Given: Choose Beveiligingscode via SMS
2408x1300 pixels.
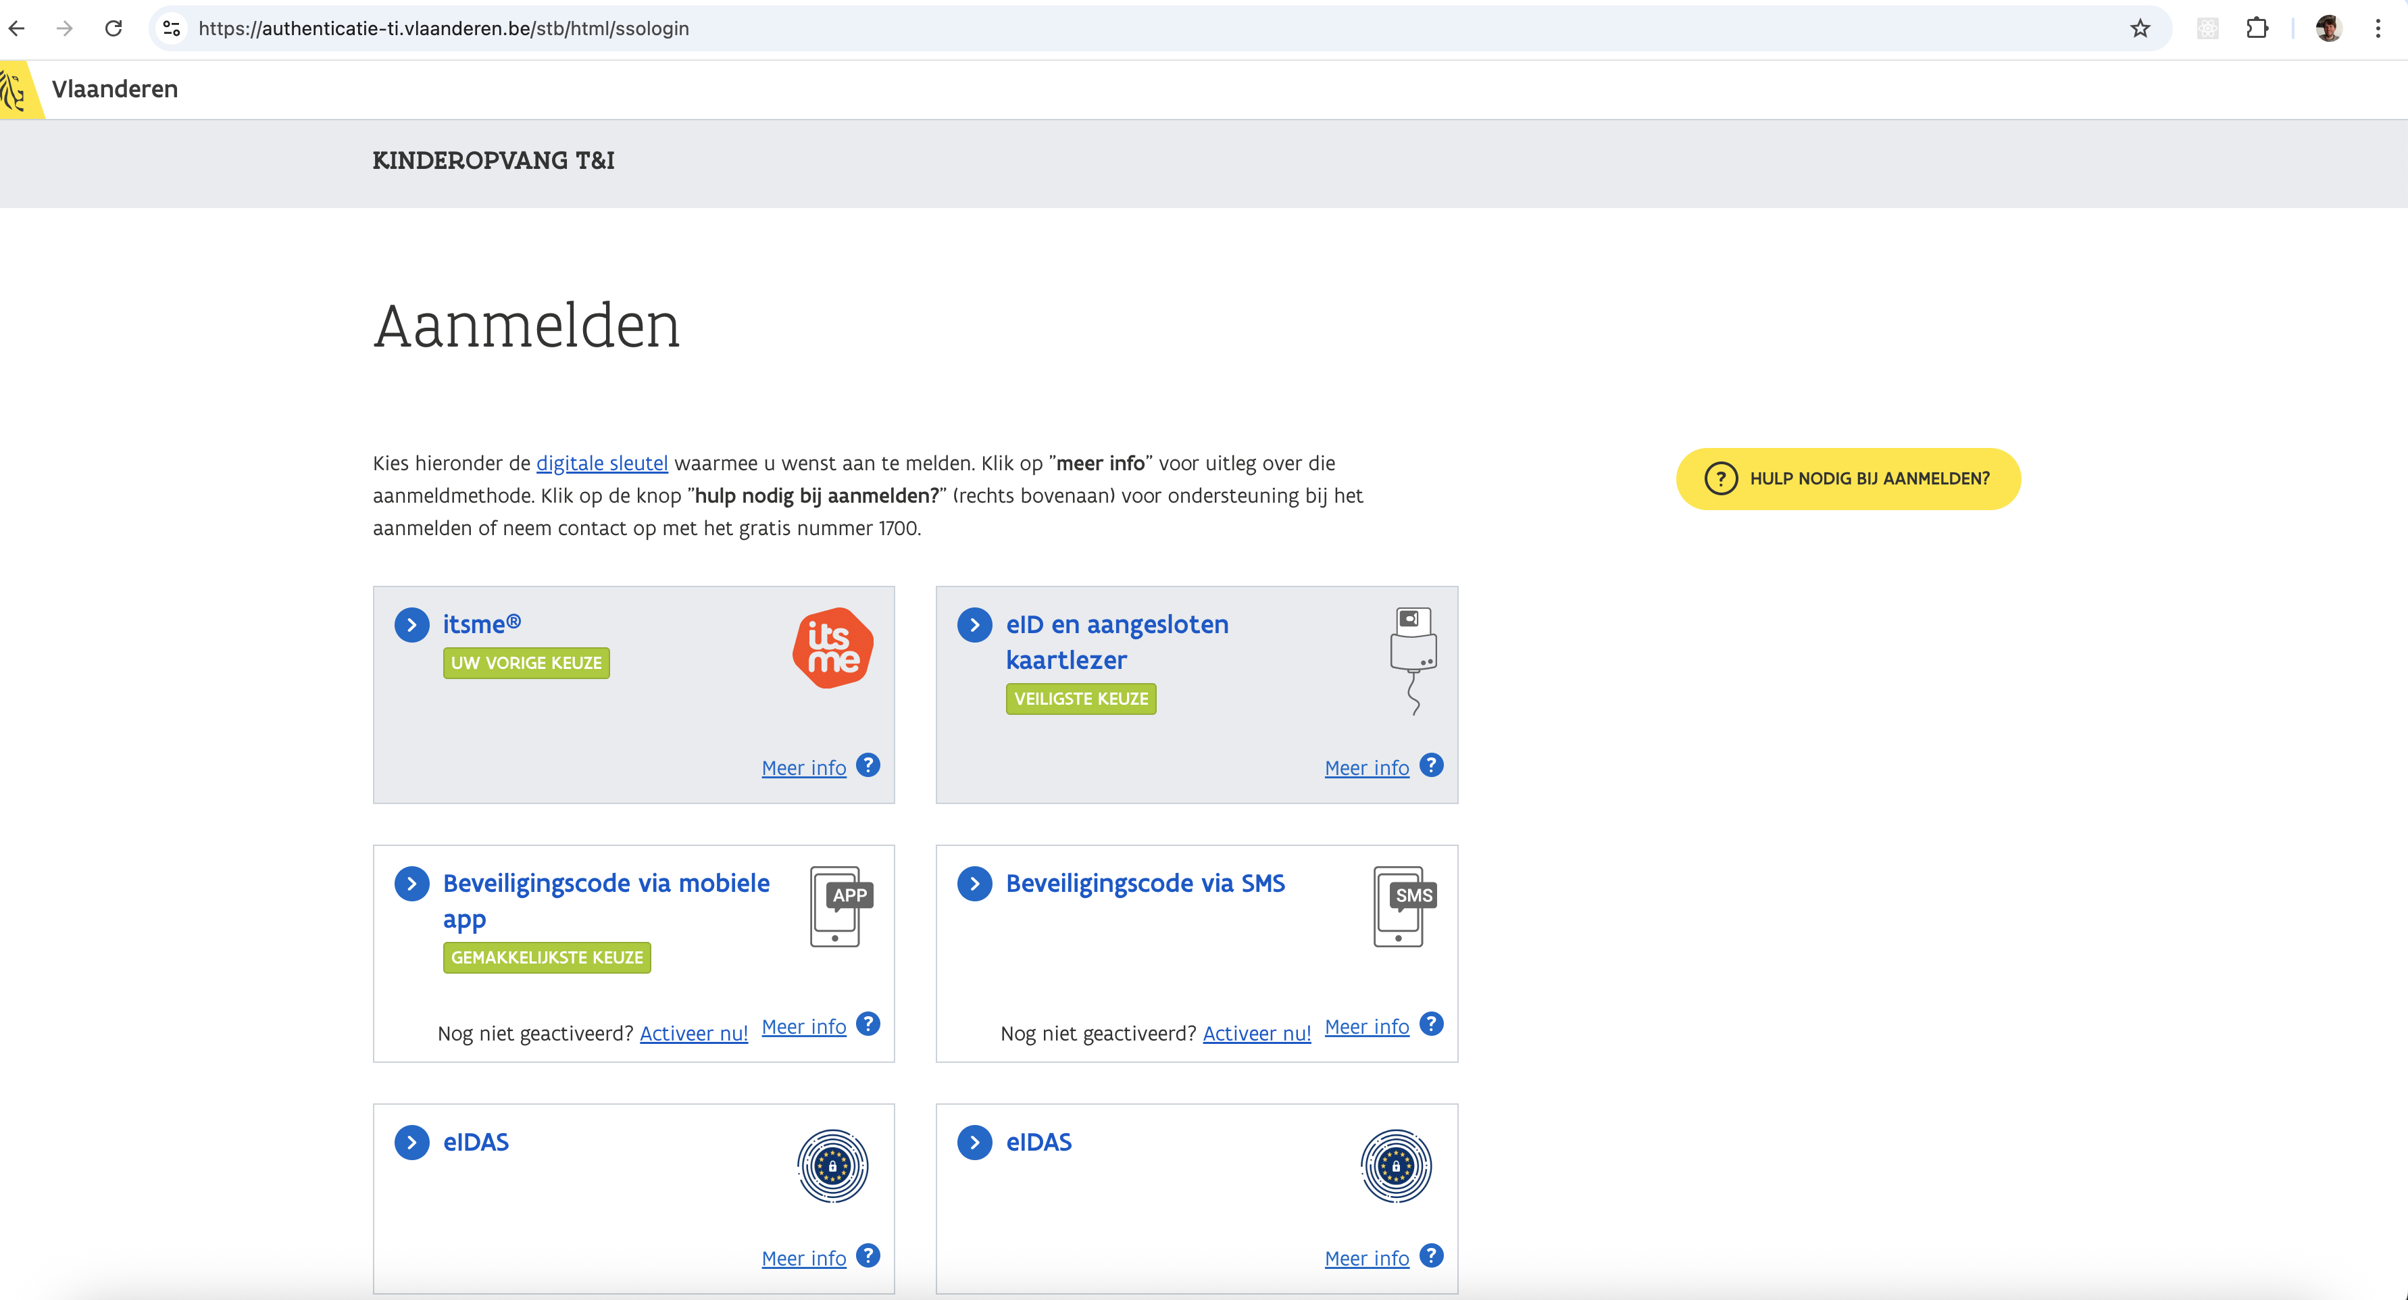Looking at the screenshot, I should (x=1145, y=884).
